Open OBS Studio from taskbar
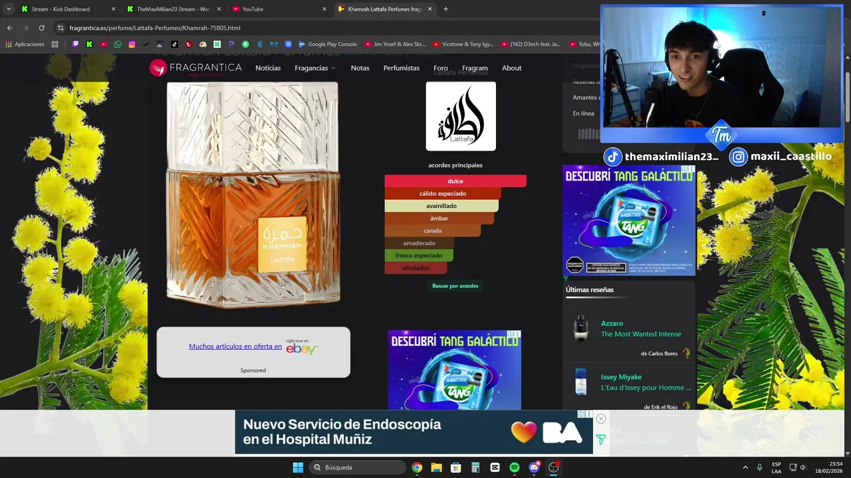This screenshot has height=478, width=851. (553, 467)
